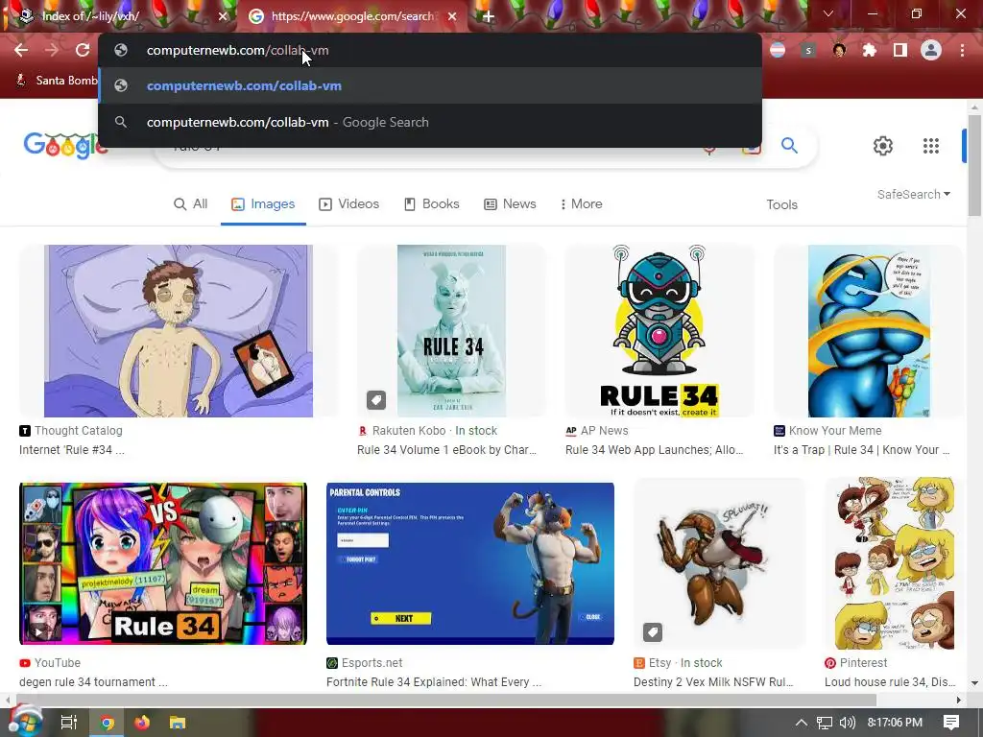Open the Rule 34 Web App Launches link
Screen dimensions: 983x737
[655, 450]
